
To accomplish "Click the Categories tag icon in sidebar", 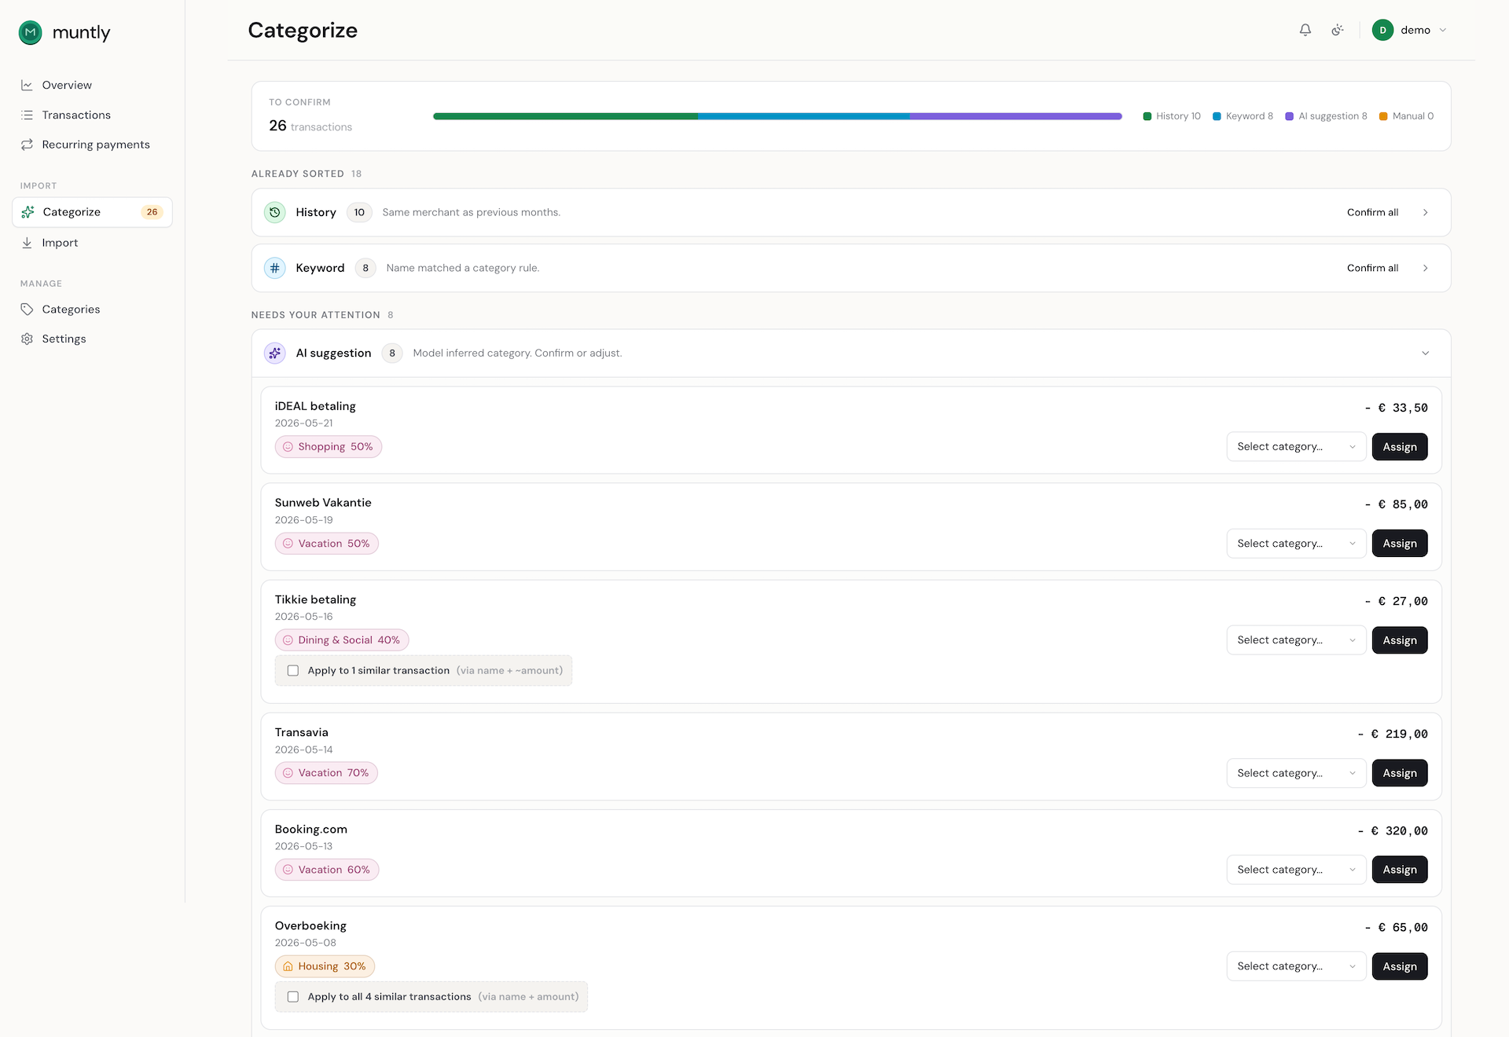I will tap(28, 310).
